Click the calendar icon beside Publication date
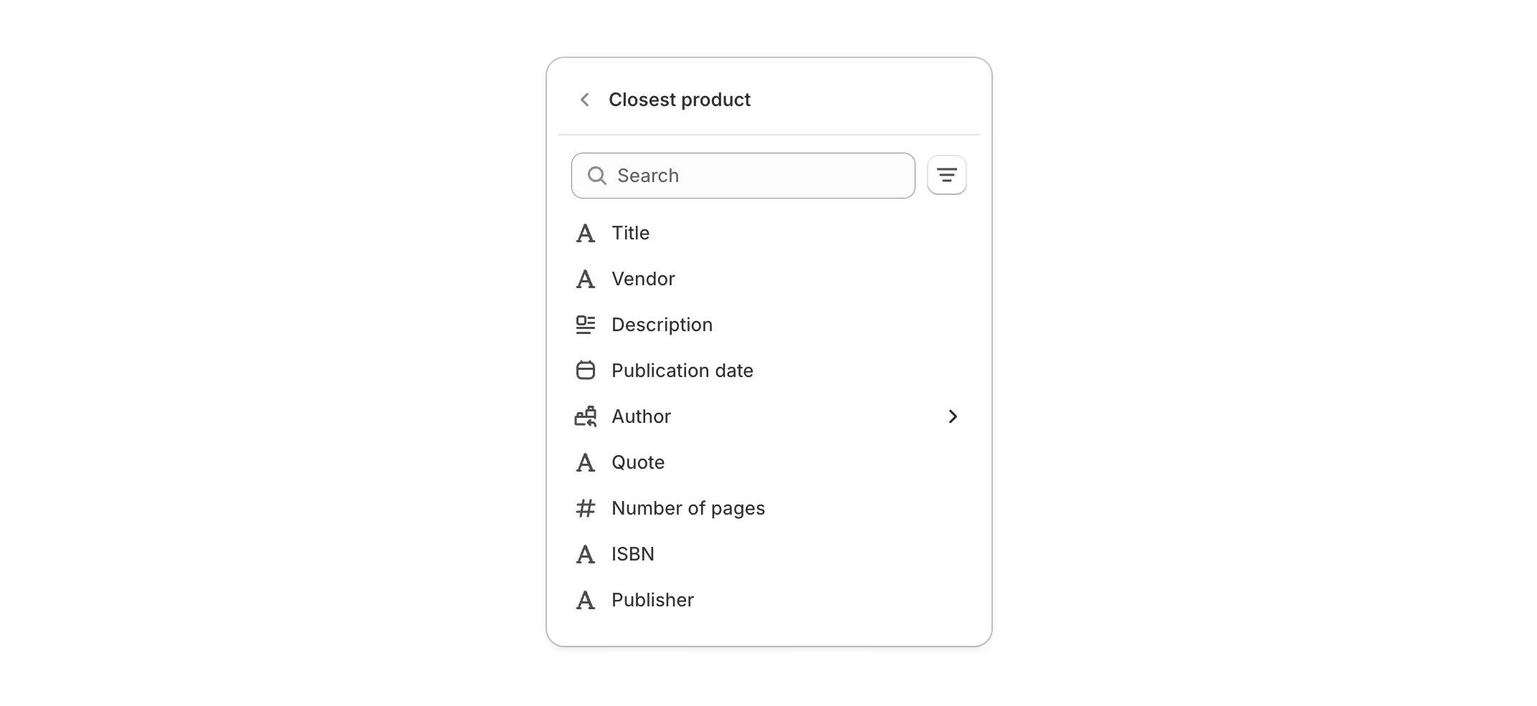This screenshot has width=1537, height=706. point(586,371)
